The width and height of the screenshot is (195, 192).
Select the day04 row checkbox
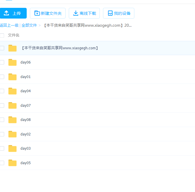[2, 91]
